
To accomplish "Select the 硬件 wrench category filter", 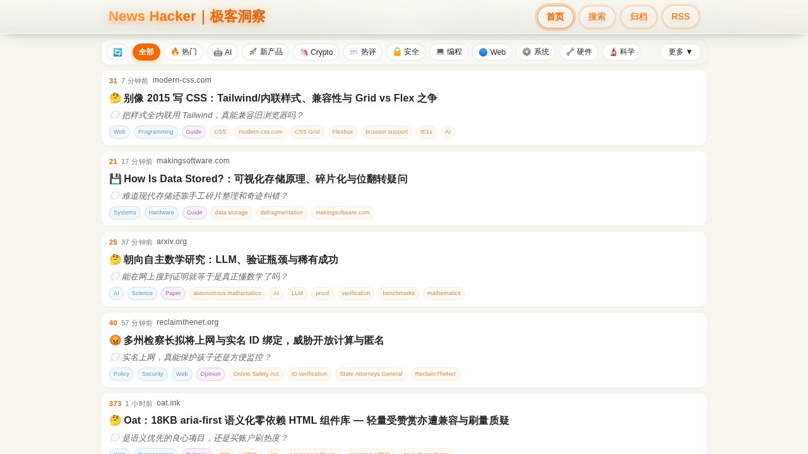I will coord(579,52).
